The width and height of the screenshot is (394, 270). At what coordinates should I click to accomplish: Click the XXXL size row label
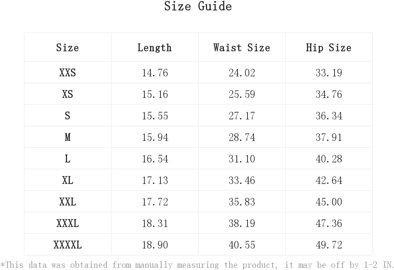pyautogui.click(x=68, y=223)
